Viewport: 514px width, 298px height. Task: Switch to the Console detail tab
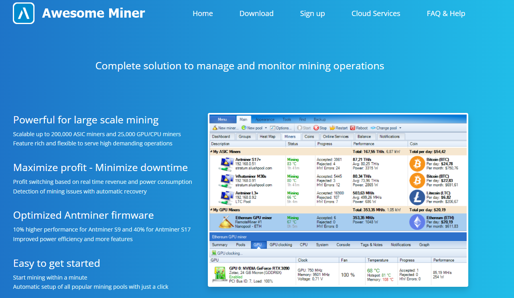[x=343, y=245]
